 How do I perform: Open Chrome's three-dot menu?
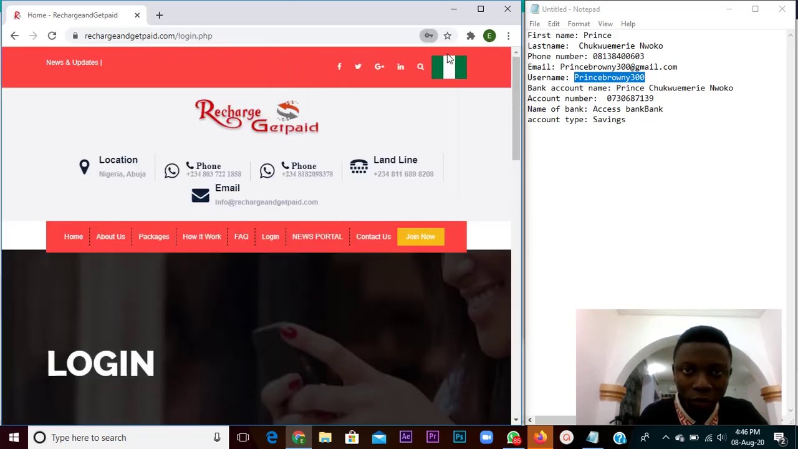click(x=508, y=36)
